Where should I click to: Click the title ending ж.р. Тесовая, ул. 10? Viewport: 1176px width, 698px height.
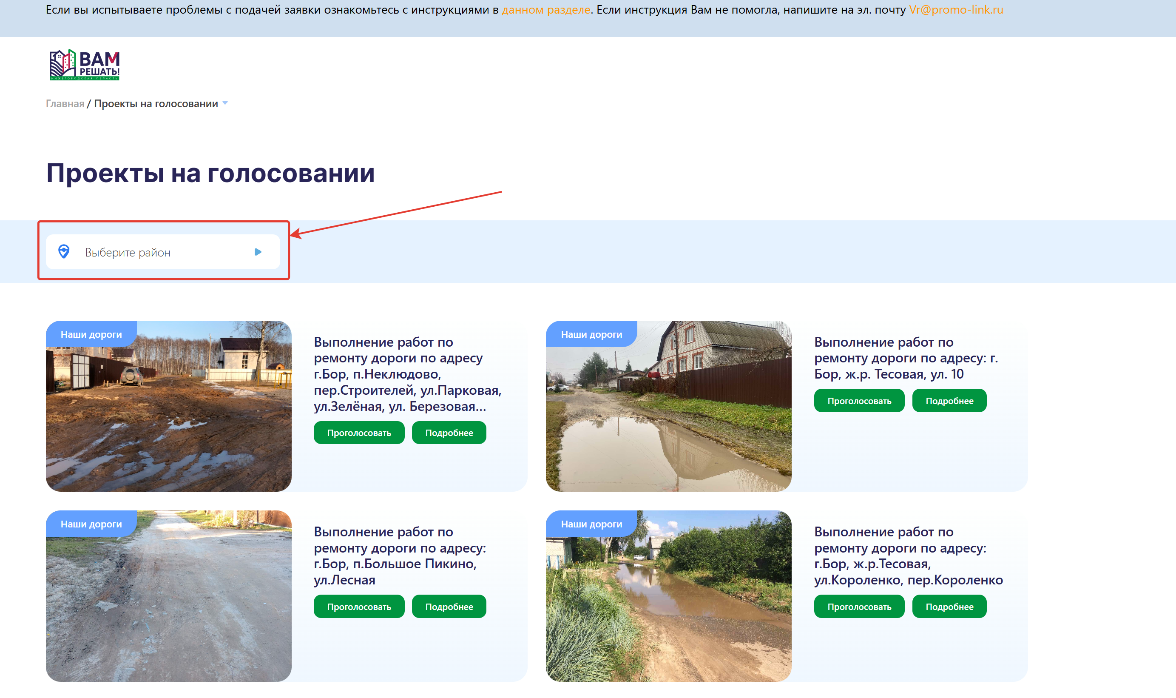click(906, 359)
